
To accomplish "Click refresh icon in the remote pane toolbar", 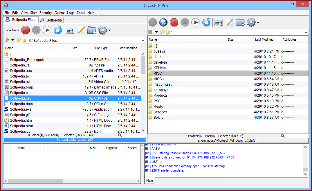I will coord(206,22).
